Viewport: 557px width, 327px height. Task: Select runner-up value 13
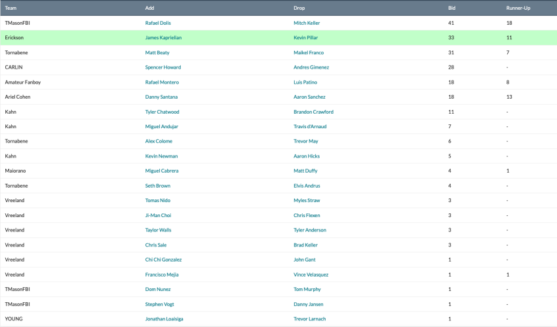(509, 97)
